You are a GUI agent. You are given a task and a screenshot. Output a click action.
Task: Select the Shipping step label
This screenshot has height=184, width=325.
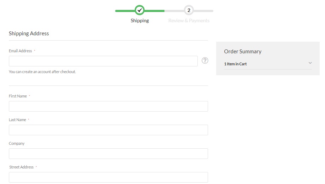pos(140,21)
